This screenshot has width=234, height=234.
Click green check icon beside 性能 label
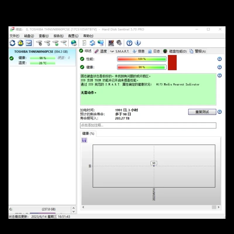click(x=82, y=59)
